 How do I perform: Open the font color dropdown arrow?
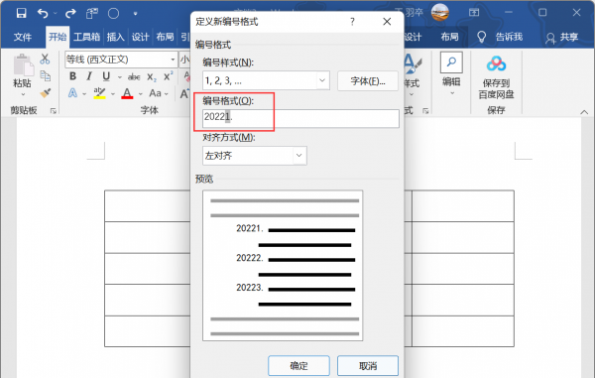pyautogui.click(x=141, y=93)
